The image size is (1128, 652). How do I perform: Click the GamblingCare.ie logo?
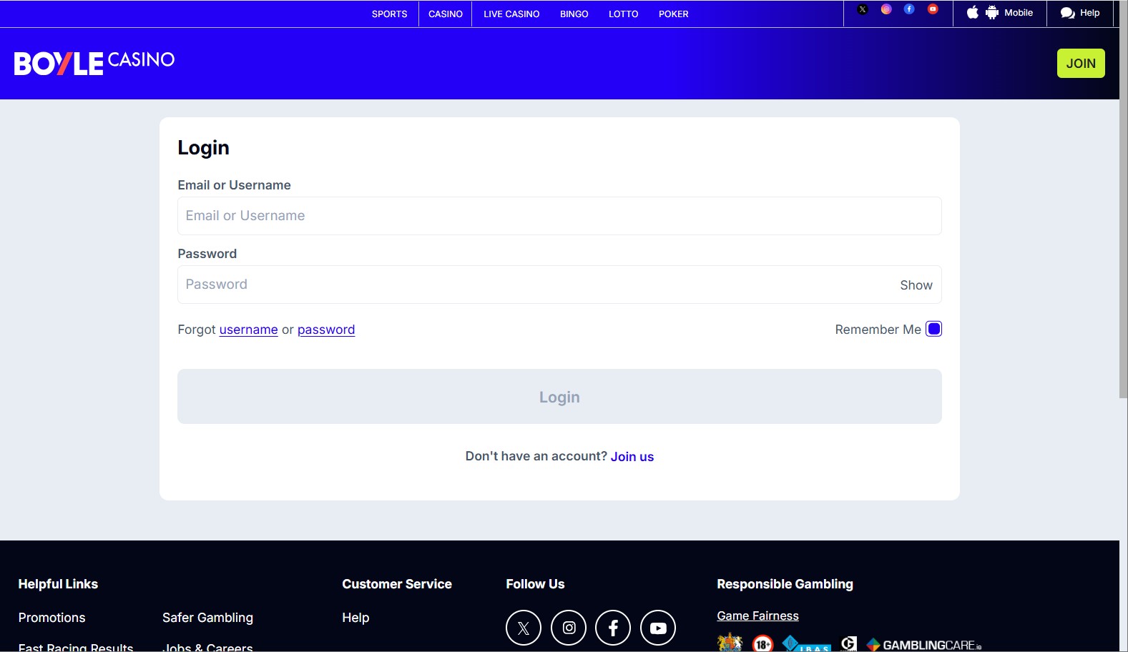tap(924, 645)
